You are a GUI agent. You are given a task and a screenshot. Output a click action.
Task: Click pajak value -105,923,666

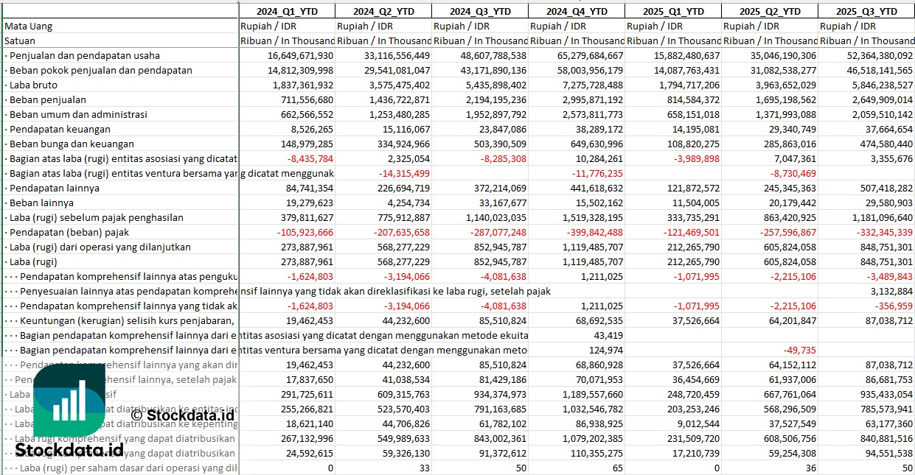305,232
